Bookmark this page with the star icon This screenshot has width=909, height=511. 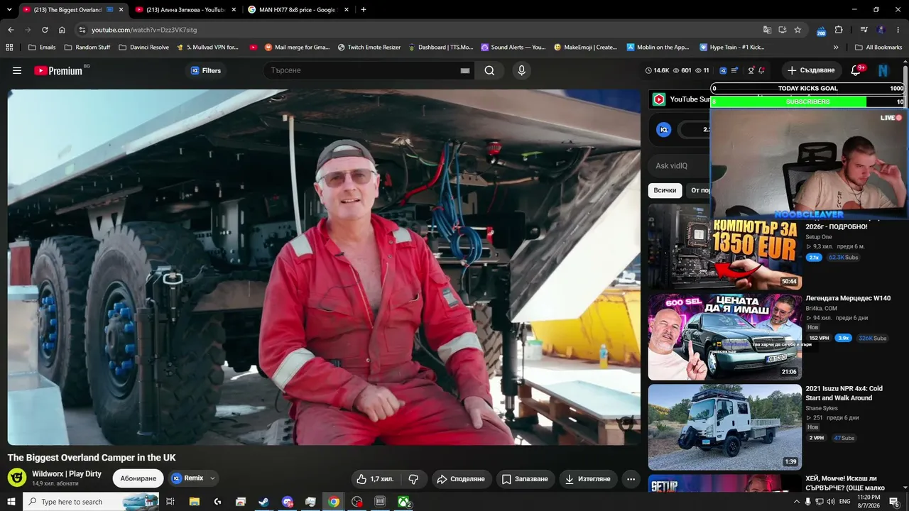pos(798,30)
